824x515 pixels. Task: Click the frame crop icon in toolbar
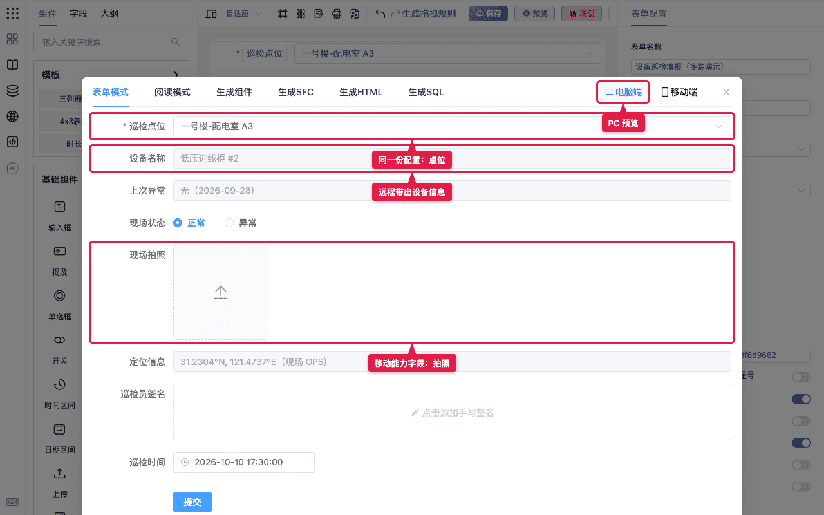(x=283, y=14)
